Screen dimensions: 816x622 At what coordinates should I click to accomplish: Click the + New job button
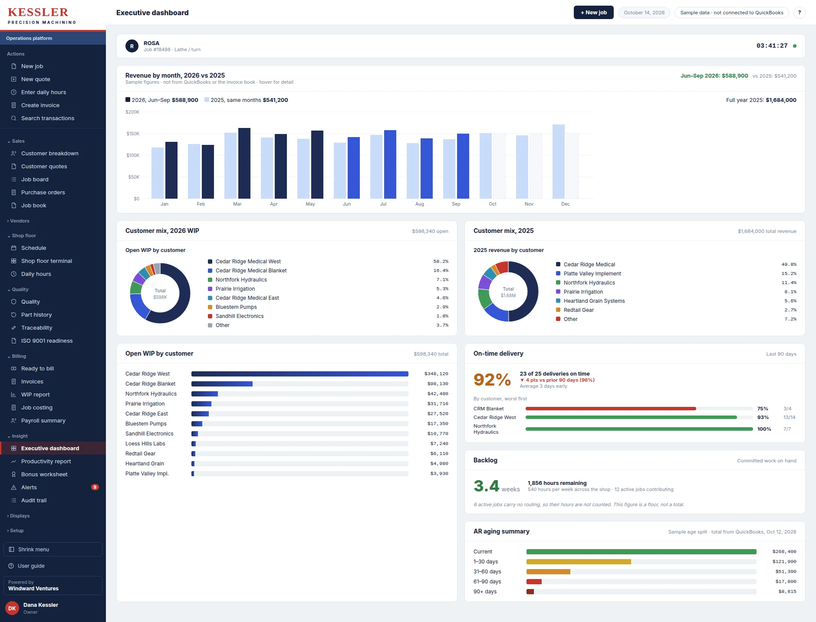point(593,13)
